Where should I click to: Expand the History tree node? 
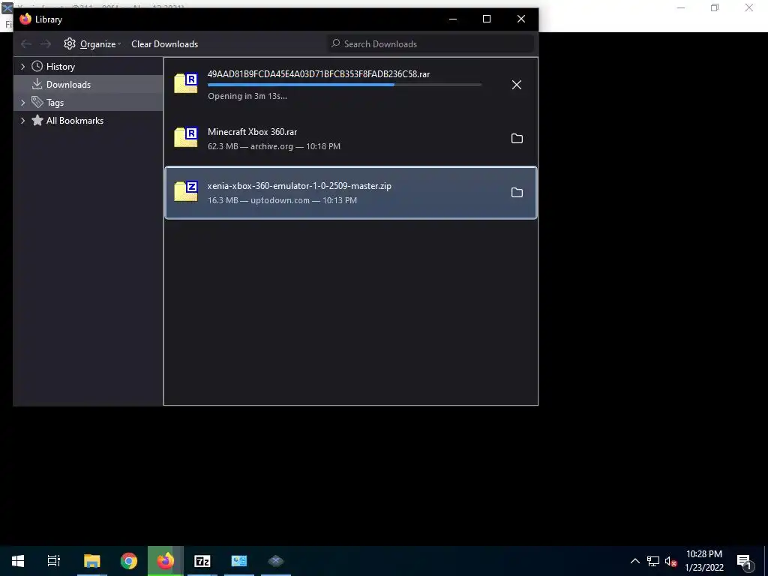(x=22, y=67)
